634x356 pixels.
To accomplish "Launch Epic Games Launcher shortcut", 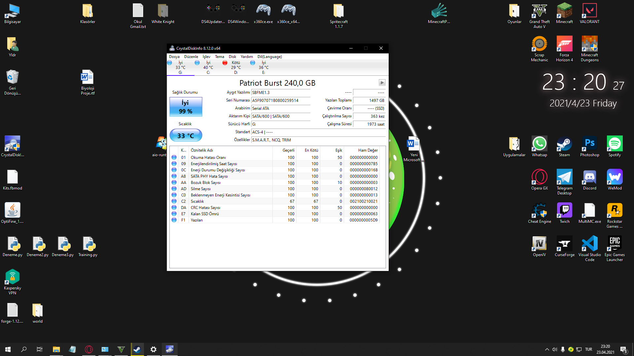I will 615,248.
